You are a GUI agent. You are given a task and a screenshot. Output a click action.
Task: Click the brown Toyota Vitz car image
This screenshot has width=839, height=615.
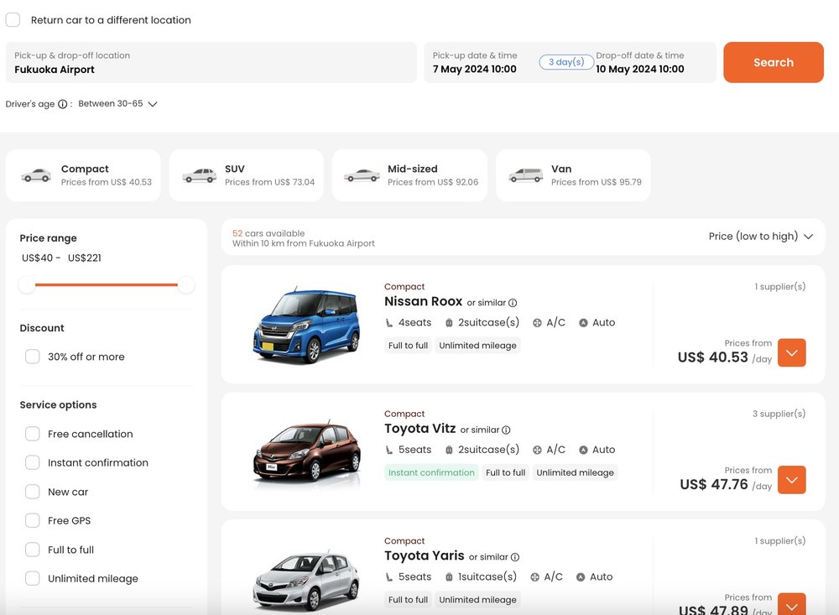pyautogui.click(x=306, y=451)
